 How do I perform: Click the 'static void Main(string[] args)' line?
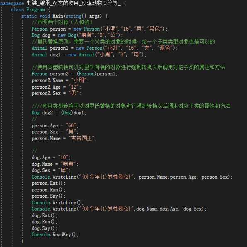[64, 16]
